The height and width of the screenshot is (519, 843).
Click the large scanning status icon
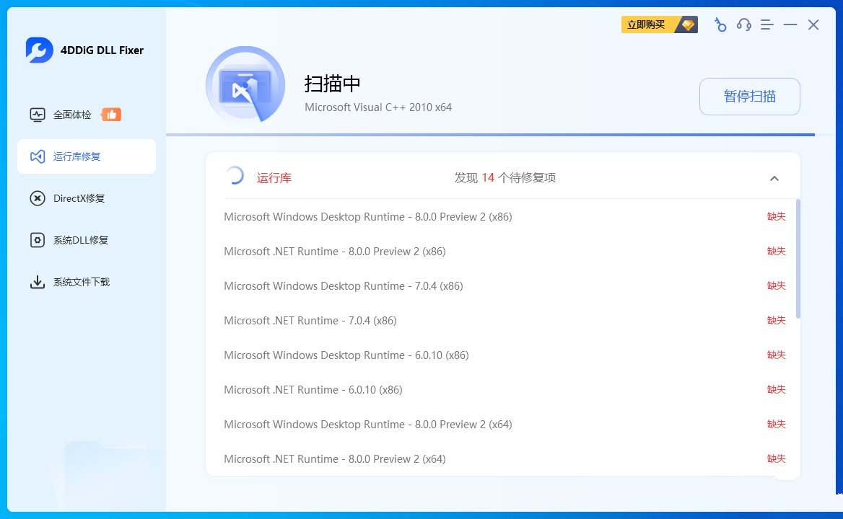click(x=245, y=84)
